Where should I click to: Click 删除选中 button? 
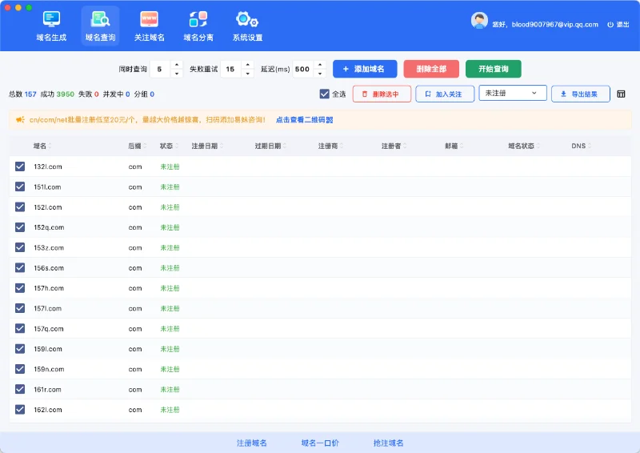[x=382, y=94]
